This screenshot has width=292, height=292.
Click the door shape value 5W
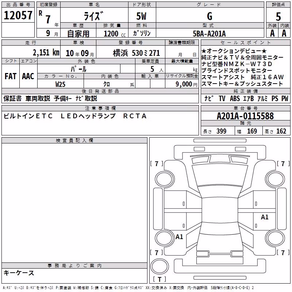[x=142, y=16]
